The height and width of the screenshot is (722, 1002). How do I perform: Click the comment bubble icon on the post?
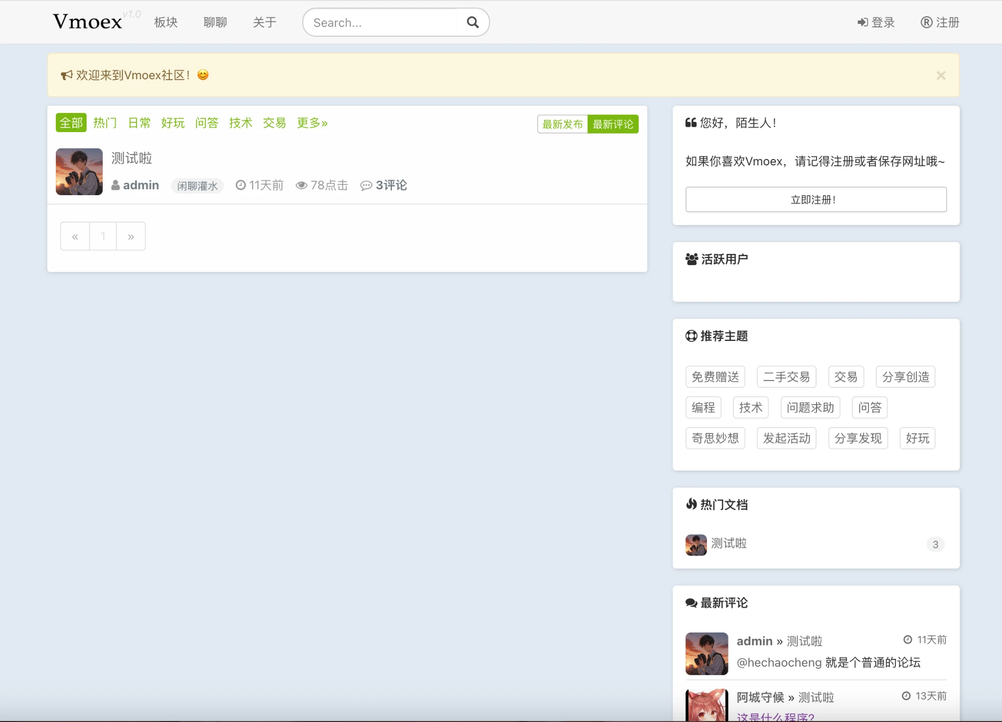[x=366, y=186]
